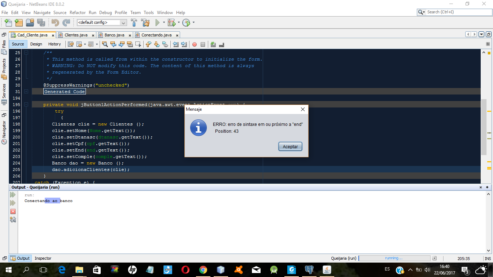Switch to the Conectando.java tab
Screen dimensions: 493x277
coord(157,35)
